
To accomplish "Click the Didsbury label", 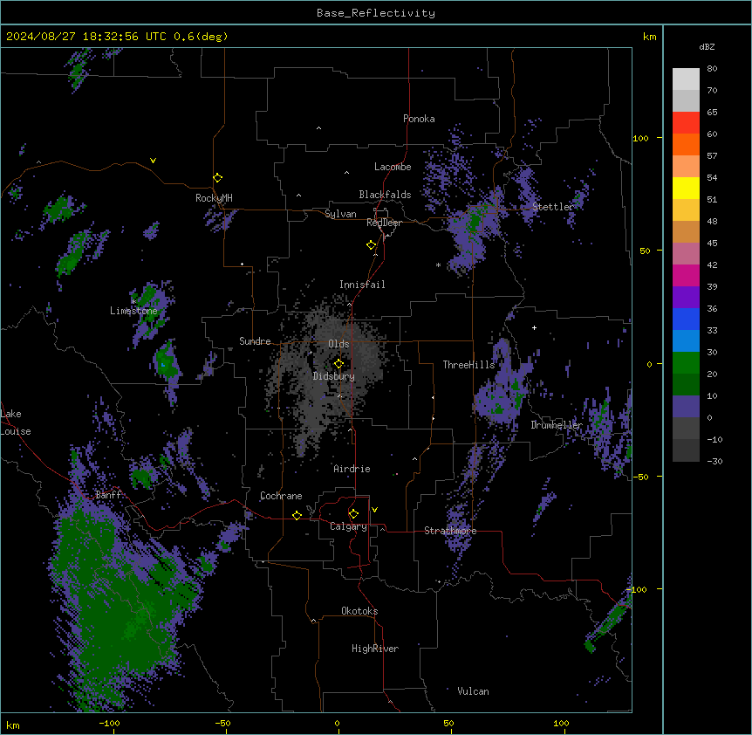I will tap(334, 376).
